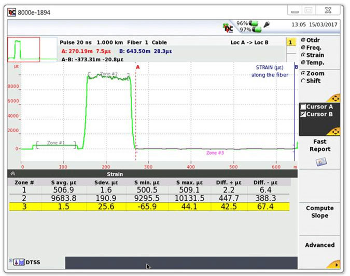Switch to Temp. display mode
Viewport: 350px width, 276px height.
303,62
